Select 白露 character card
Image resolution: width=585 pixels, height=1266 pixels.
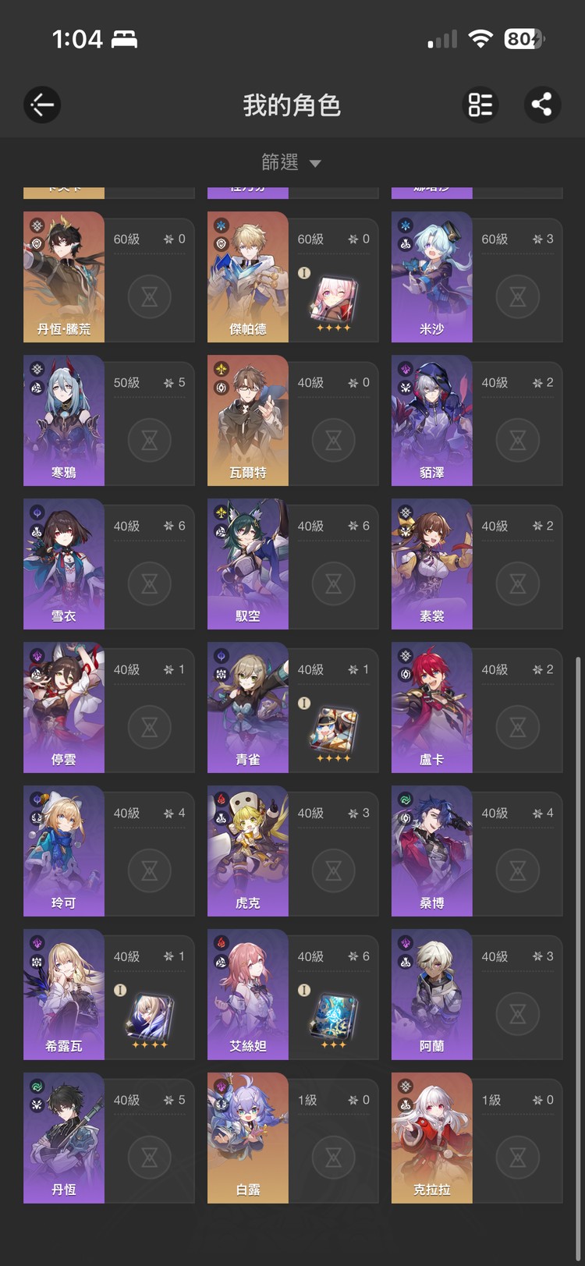coord(292,1138)
